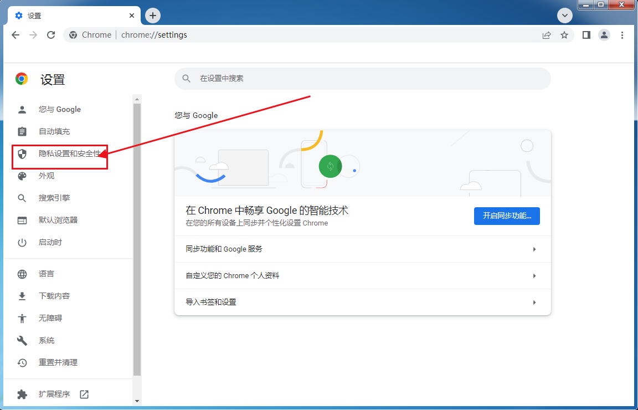Click the 开启同步功能... button

point(507,216)
